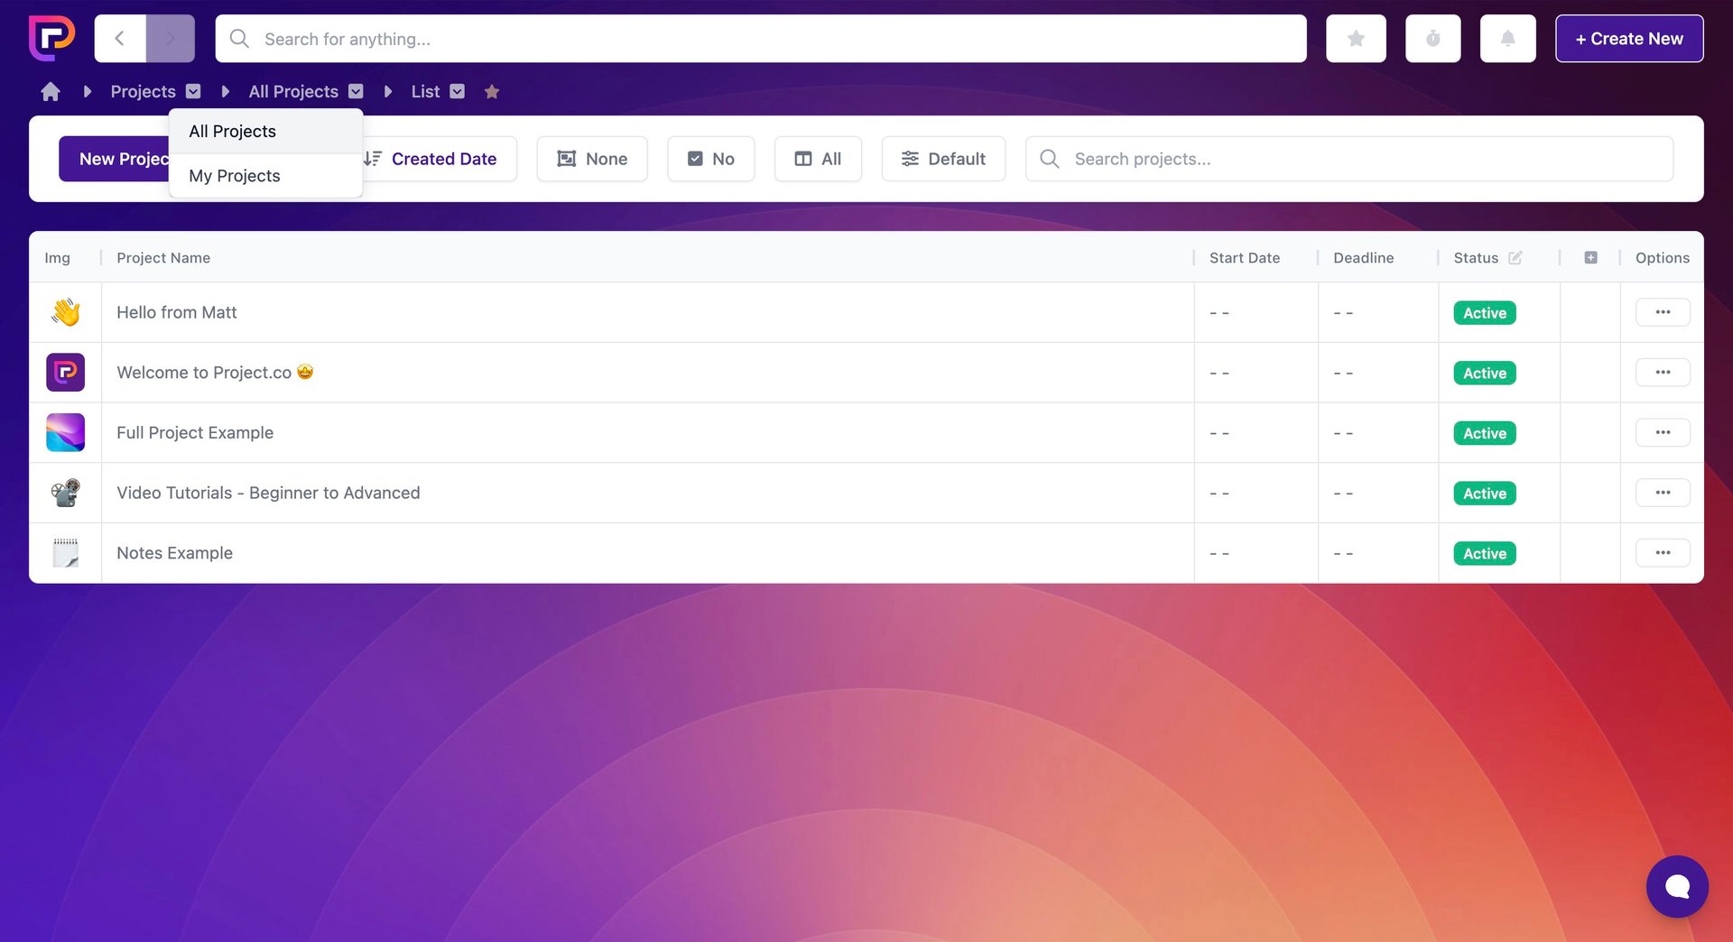1733x942 pixels.
Task: Click the status edit pencil icon
Action: pyautogui.click(x=1515, y=258)
